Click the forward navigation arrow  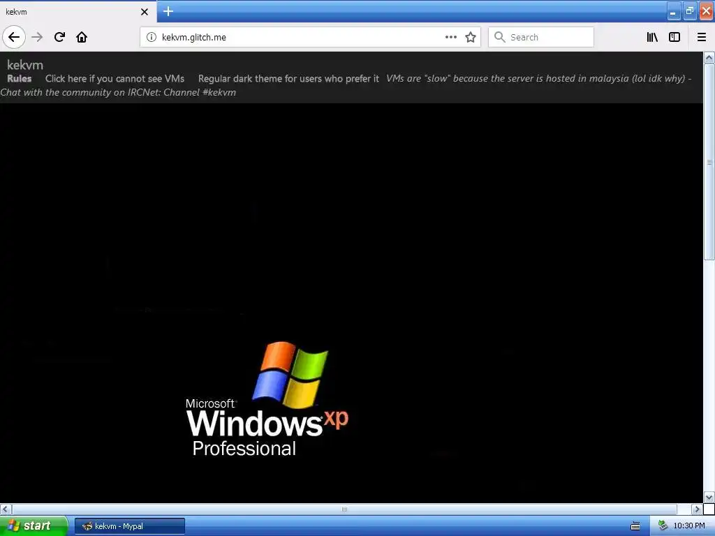pyautogui.click(x=37, y=37)
